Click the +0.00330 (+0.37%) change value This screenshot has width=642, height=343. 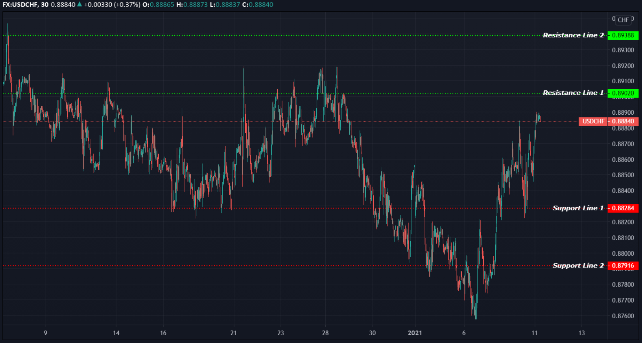point(112,5)
